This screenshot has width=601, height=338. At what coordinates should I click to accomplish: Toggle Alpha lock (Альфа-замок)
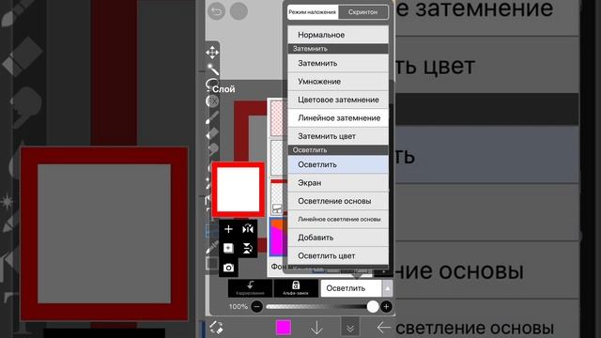click(296, 288)
